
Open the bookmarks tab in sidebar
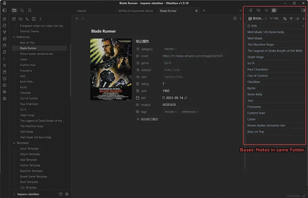coord(29,10)
